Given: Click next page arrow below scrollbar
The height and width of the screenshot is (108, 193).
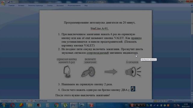Looking at the screenshot, I should pyautogui.click(x=192, y=98).
